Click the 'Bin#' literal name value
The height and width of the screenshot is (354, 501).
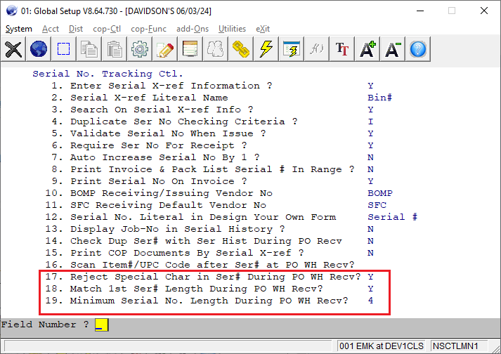click(379, 98)
